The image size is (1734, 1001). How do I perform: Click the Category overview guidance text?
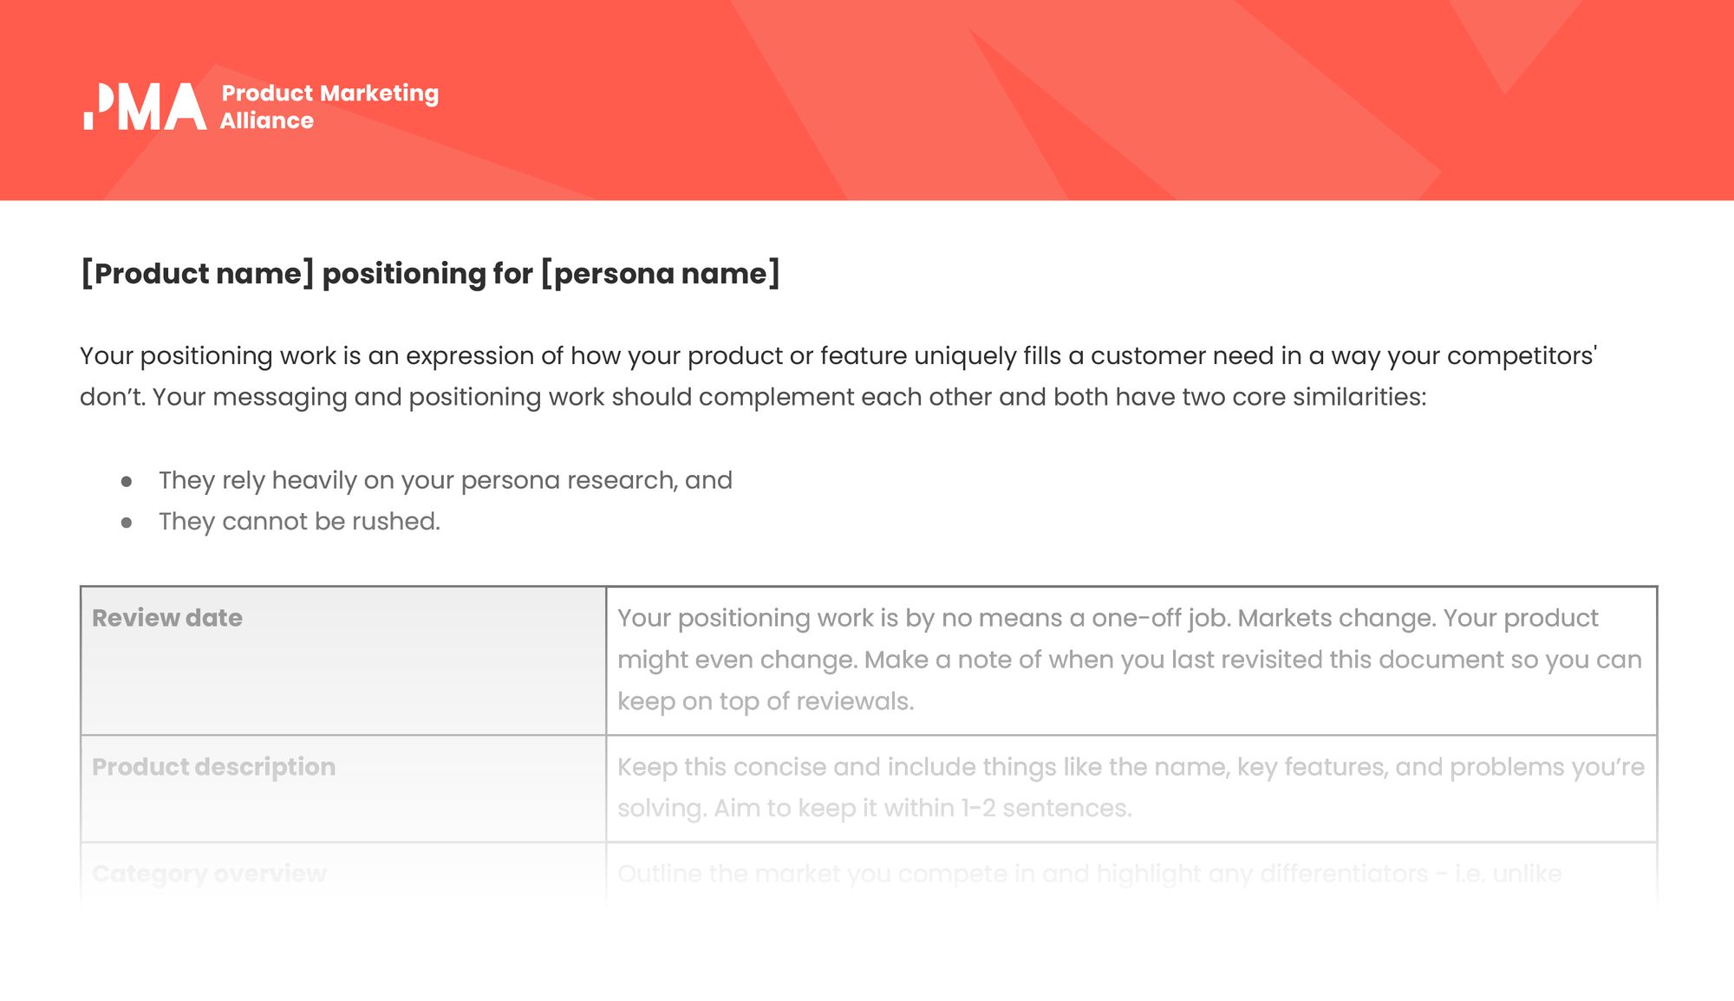1089,874
